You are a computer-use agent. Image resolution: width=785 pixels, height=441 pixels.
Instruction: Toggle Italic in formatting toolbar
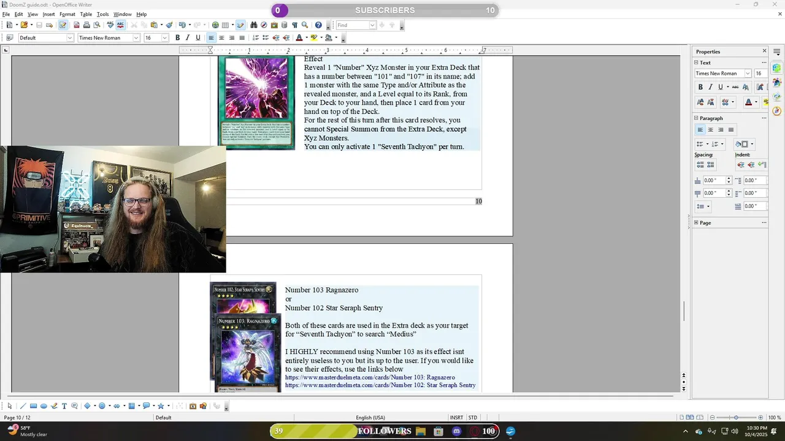(x=188, y=38)
